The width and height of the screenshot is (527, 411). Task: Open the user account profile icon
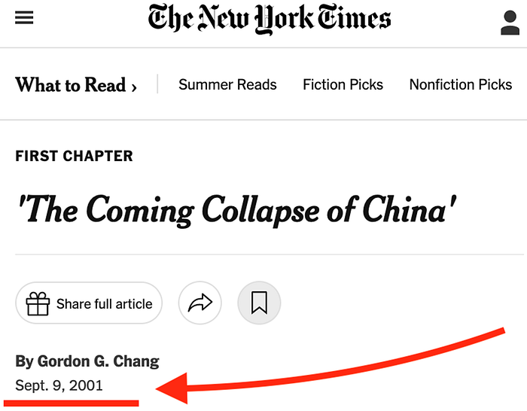[x=510, y=23]
